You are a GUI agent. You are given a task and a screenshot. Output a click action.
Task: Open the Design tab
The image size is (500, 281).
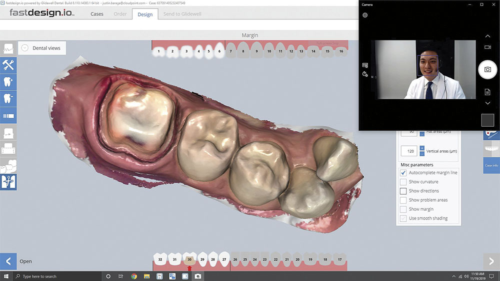pyautogui.click(x=145, y=14)
